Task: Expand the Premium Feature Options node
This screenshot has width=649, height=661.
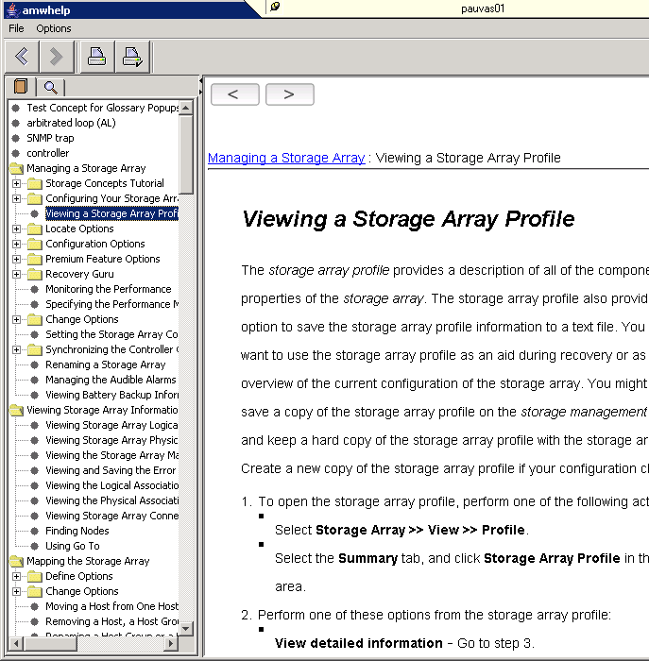Action: (16, 259)
